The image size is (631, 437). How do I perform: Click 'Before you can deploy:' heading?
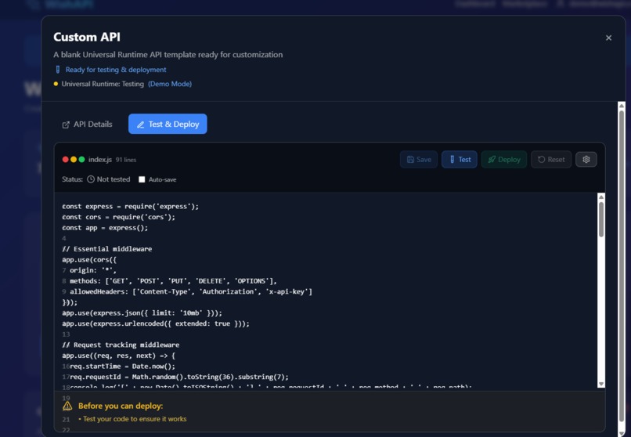click(x=121, y=406)
